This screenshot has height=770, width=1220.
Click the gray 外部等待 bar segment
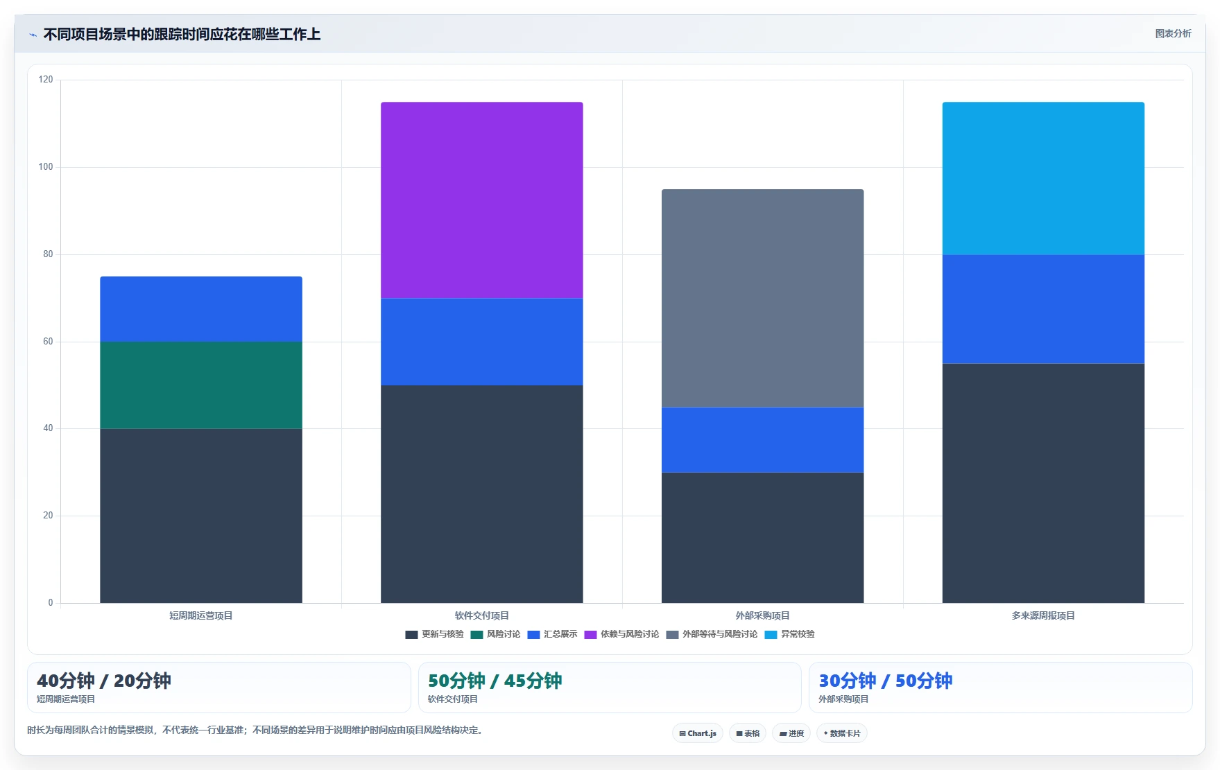763,298
